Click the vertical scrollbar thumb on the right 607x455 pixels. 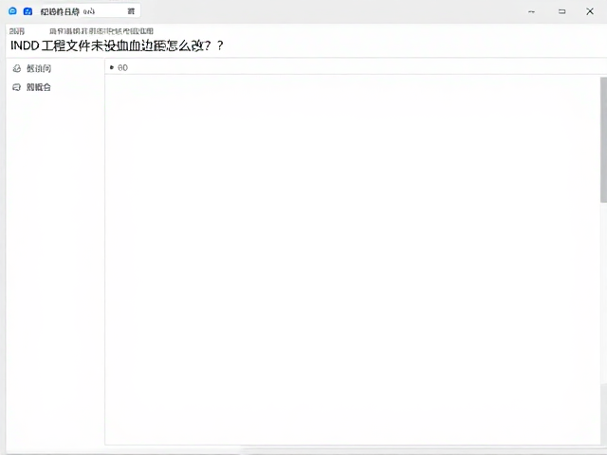point(603,139)
